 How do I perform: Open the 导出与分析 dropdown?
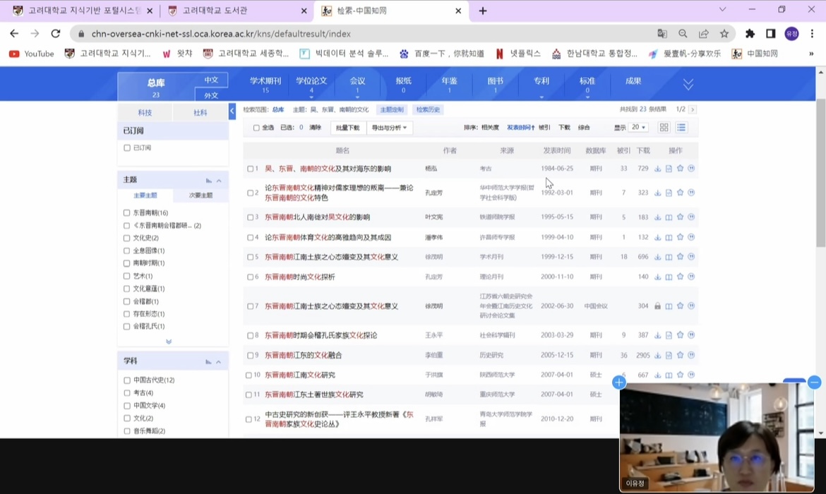coord(389,128)
